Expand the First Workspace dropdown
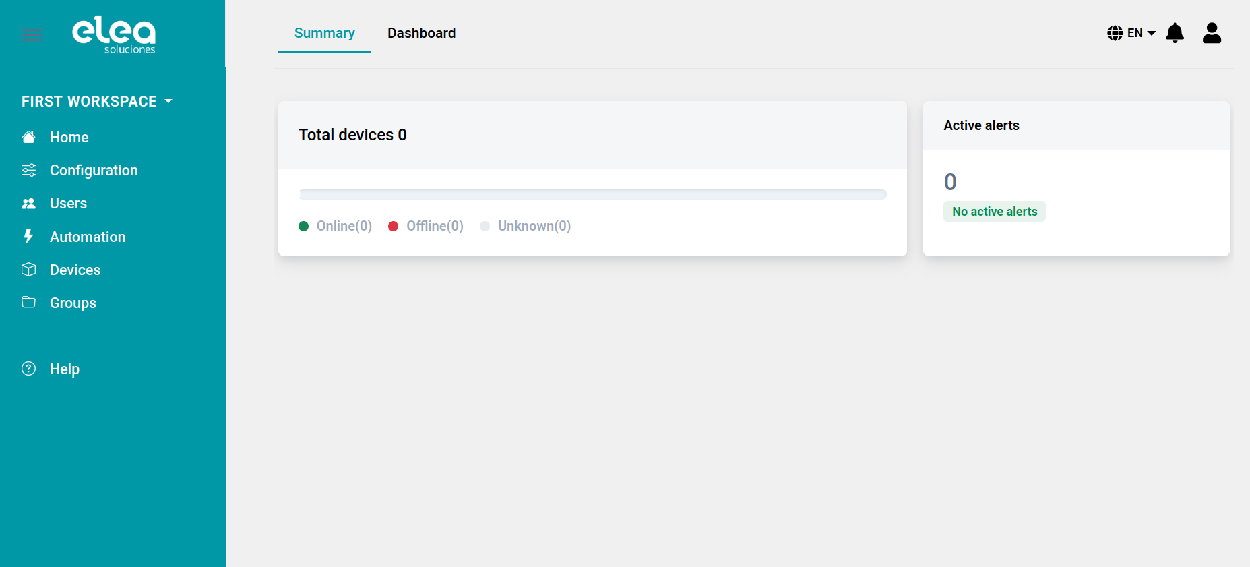The height and width of the screenshot is (567, 1250). pos(97,102)
